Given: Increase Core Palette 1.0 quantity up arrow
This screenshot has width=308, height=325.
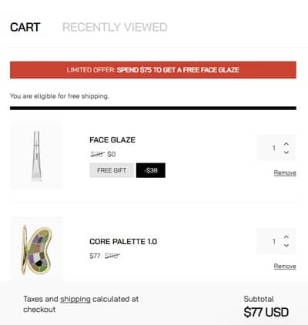Looking at the screenshot, I should click(286, 236).
